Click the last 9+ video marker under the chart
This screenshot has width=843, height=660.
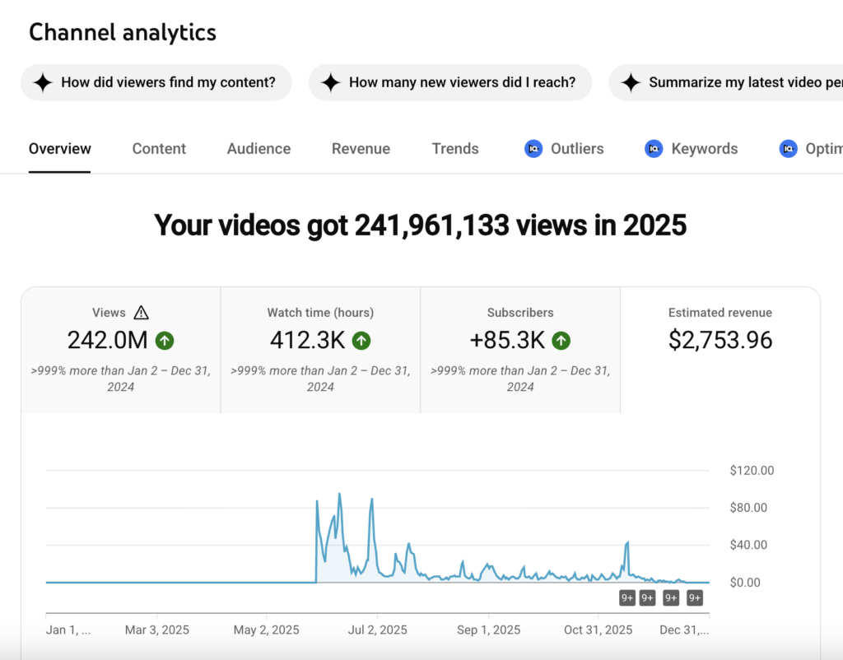[695, 598]
